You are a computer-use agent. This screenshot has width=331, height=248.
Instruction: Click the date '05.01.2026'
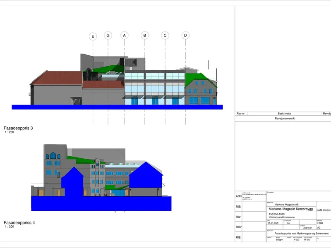coord(273,223)
